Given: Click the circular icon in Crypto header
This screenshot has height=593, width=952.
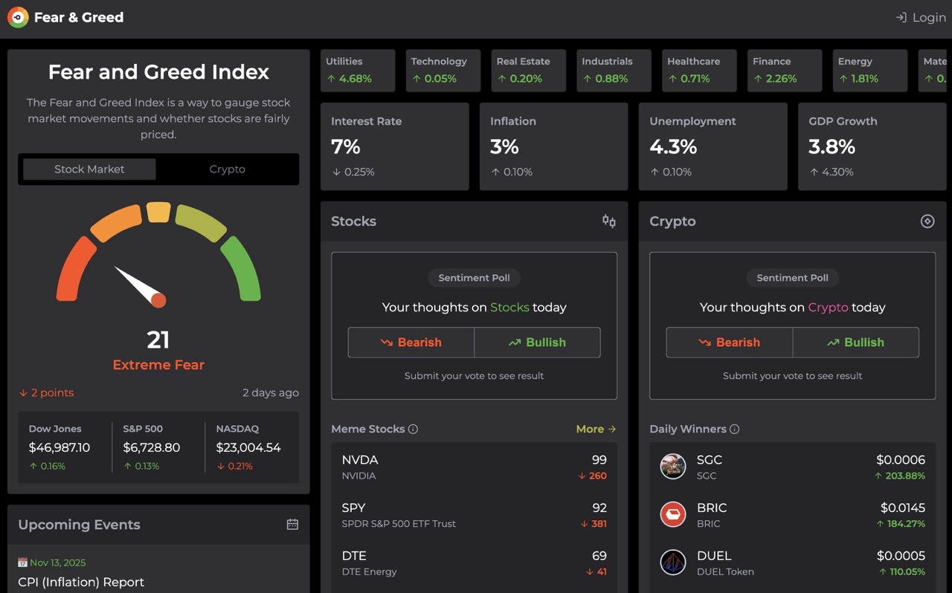Looking at the screenshot, I should click(x=927, y=221).
